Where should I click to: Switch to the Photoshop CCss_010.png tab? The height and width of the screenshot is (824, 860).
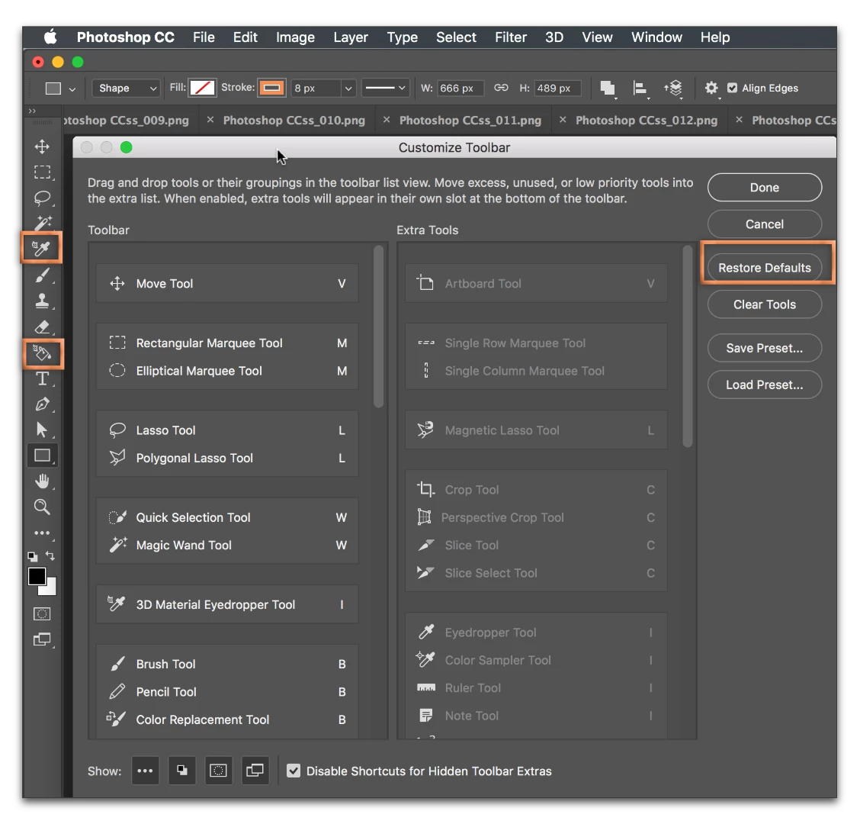click(294, 121)
